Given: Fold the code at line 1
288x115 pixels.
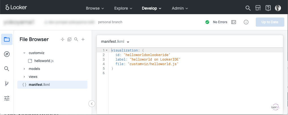Looking at the screenshot, I should (107, 50).
